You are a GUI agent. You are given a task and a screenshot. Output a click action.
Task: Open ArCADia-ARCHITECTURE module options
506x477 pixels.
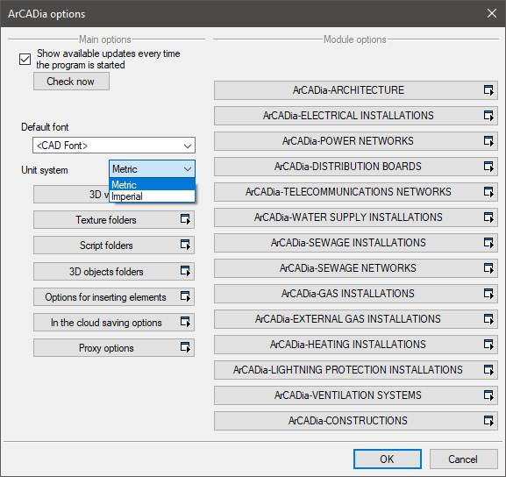356,90
